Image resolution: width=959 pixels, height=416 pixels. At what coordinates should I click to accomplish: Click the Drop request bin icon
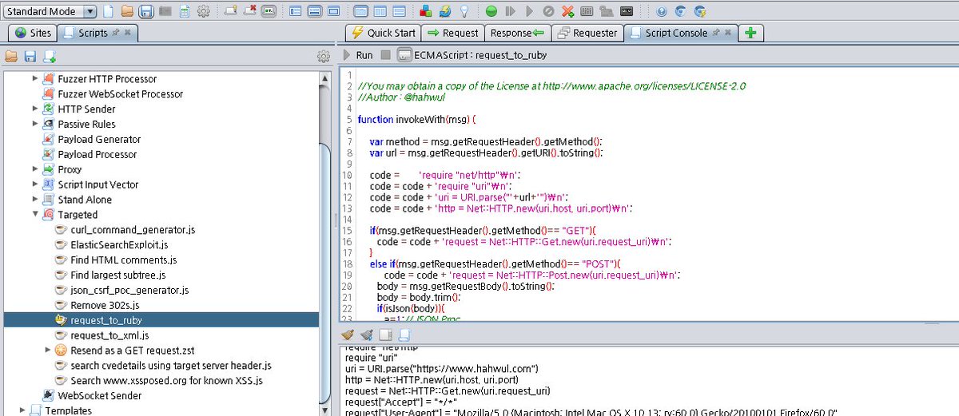coord(548,11)
